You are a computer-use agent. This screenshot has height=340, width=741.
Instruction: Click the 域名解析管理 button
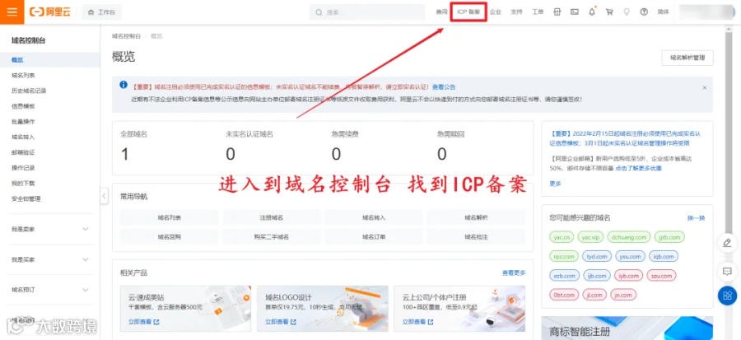click(x=687, y=58)
